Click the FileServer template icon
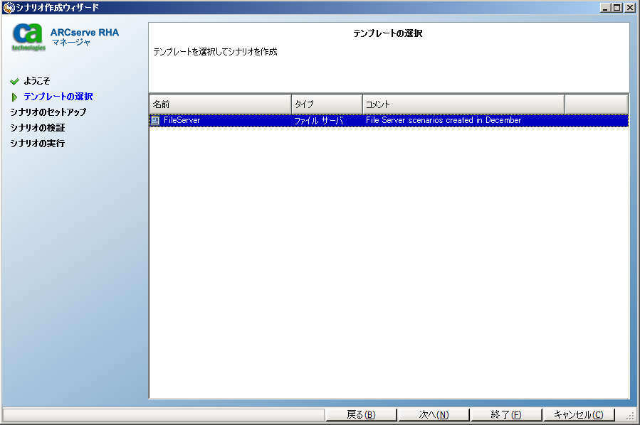 click(155, 120)
